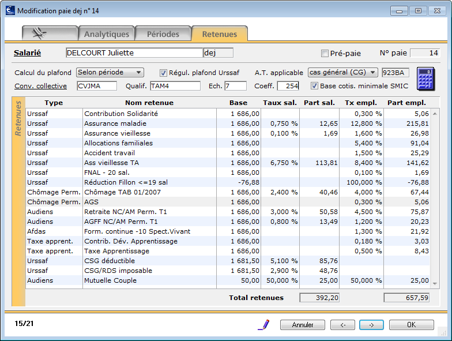Screen dimensions: 452x341
Task: Click the 12,800 % employer rate cell
Action: tap(361, 123)
